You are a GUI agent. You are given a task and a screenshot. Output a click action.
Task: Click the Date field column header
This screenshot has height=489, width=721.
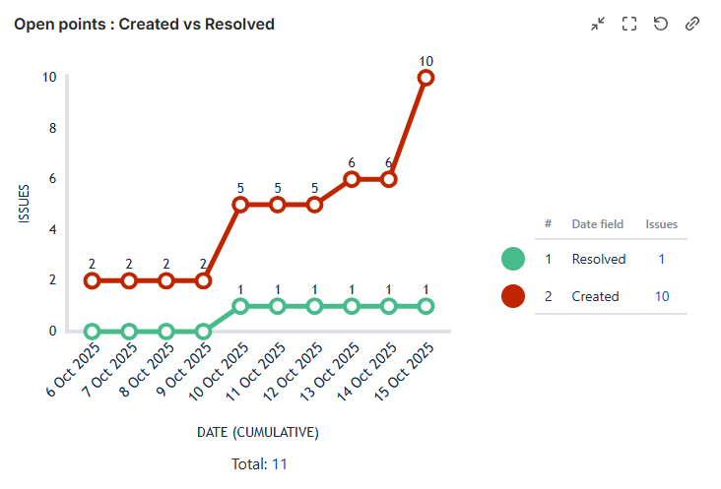[x=597, y=224]
